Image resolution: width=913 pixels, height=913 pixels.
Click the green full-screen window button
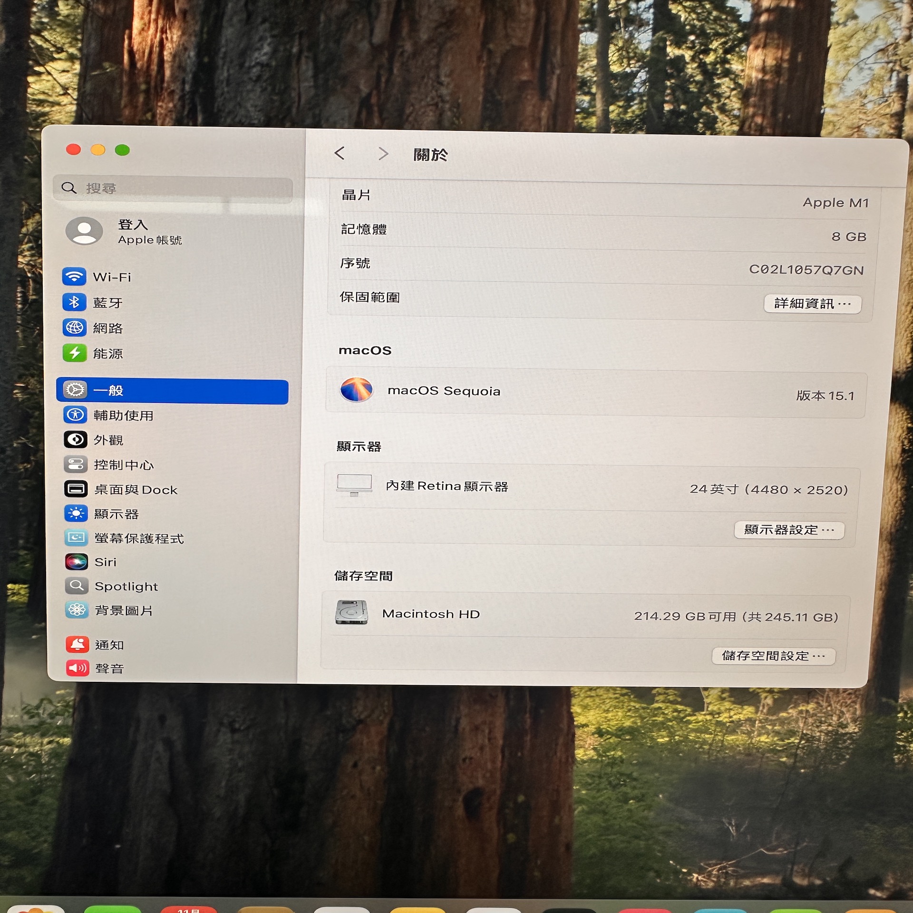tap(122, 150)
